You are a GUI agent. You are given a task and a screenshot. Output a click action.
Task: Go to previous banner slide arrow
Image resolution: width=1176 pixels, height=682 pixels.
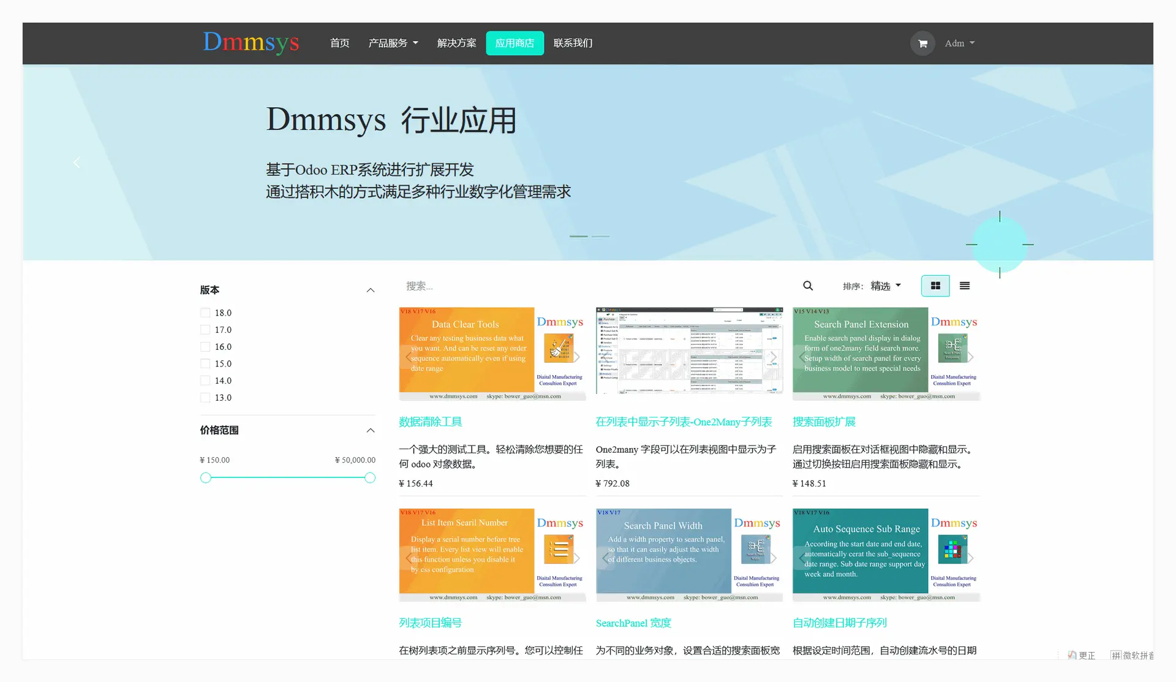(77, 162)
